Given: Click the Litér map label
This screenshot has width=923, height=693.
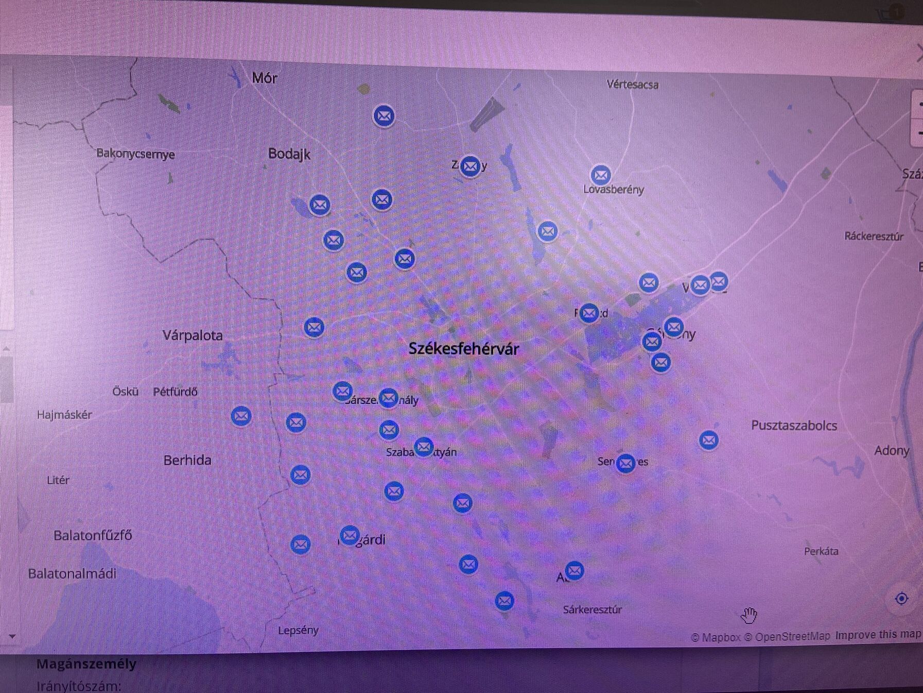Looking at the screenshot, I should tap(58, 480).
